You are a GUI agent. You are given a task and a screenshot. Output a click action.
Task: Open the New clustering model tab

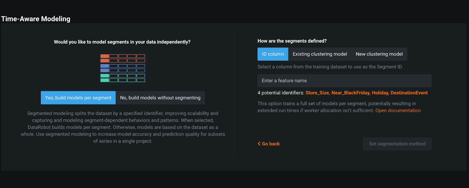[379, 54]
